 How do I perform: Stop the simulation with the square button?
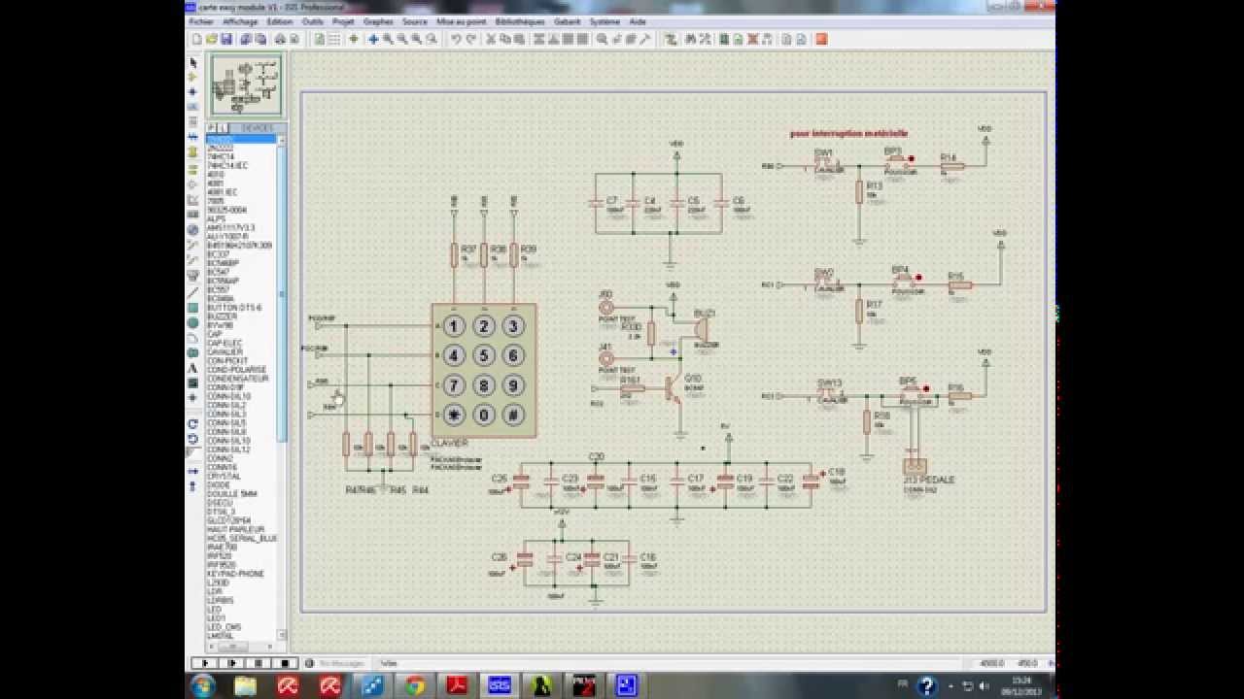(x=286, y=663)
